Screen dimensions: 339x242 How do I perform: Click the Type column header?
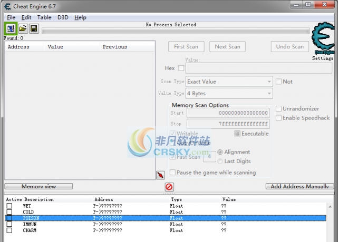tap(177, 199)
